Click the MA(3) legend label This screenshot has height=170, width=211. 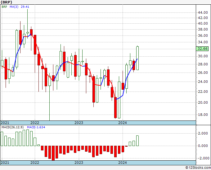(x=14, y=7)
